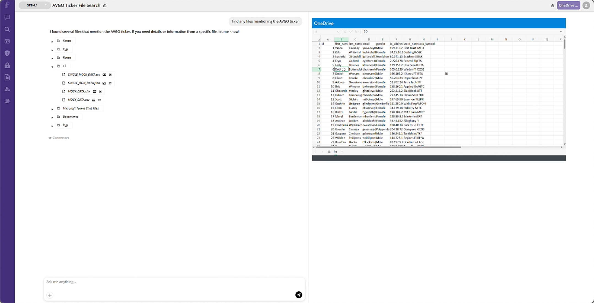Open the MOCK_DATA.csv file entry
The image size is (594, 303).
click(x=79, y=100)
